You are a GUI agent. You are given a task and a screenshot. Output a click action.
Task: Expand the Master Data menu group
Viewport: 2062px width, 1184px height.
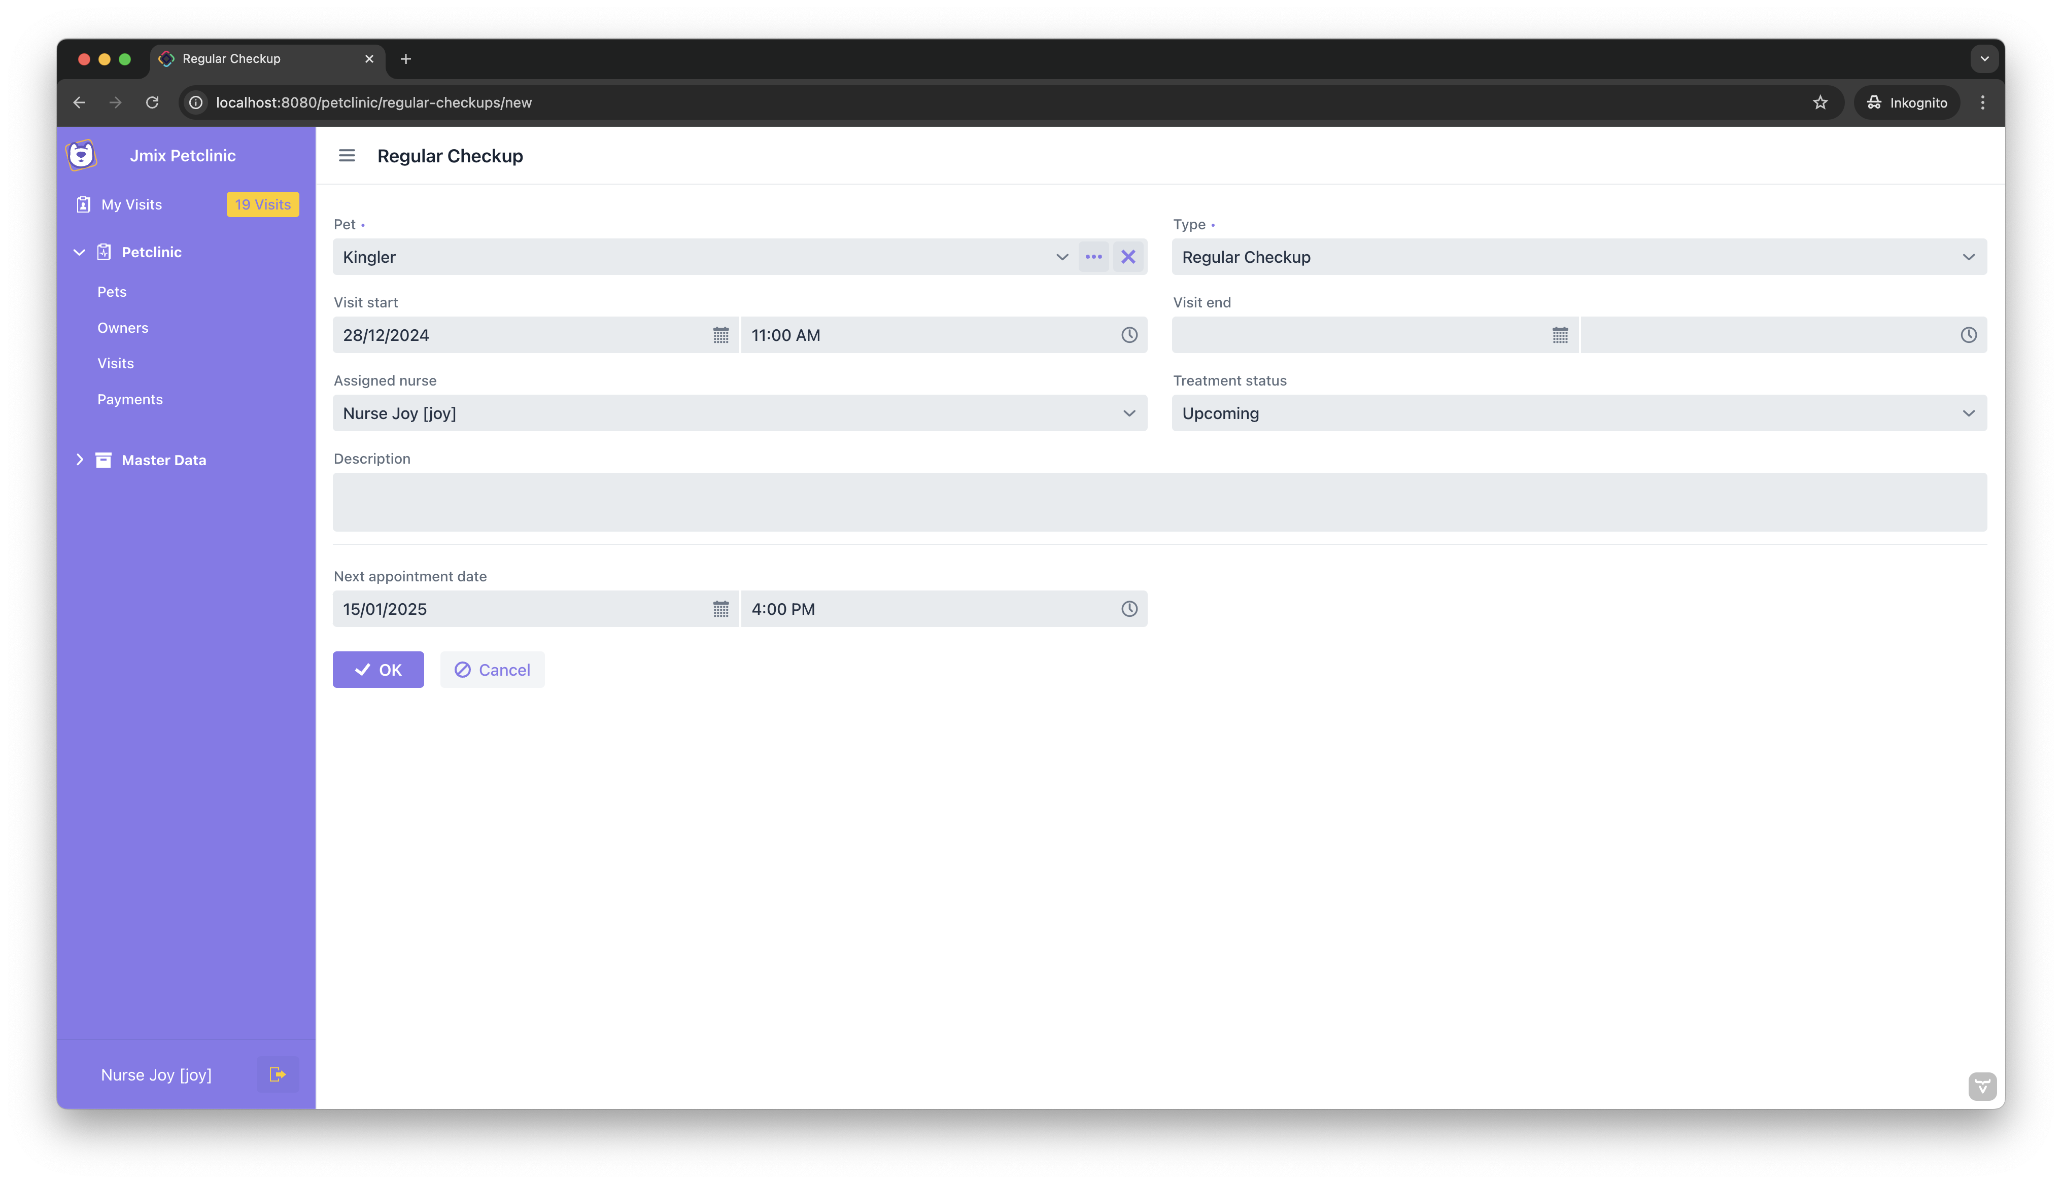pyautogui.click(x=80, y=460)
